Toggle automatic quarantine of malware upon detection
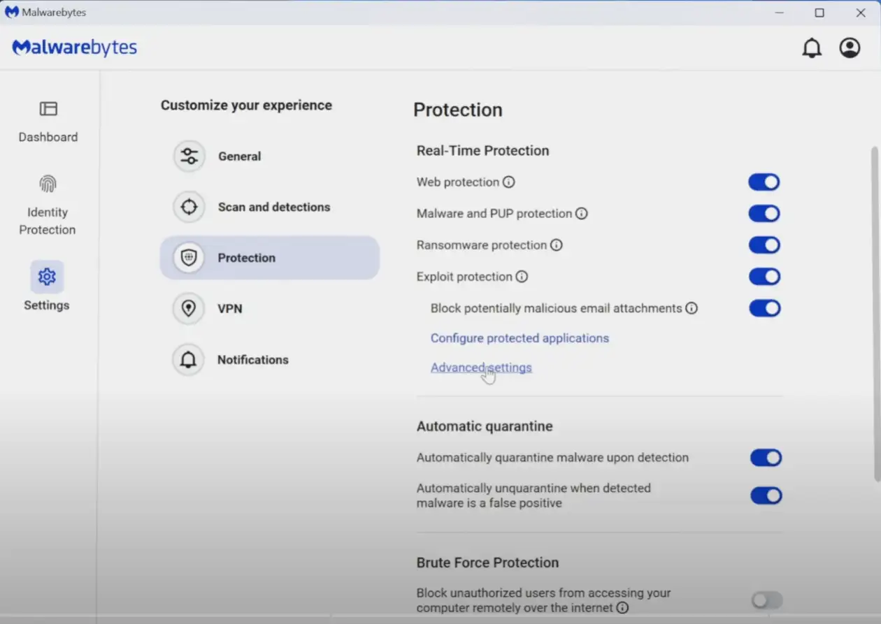 pyautogui.click(x=766, y=458)
